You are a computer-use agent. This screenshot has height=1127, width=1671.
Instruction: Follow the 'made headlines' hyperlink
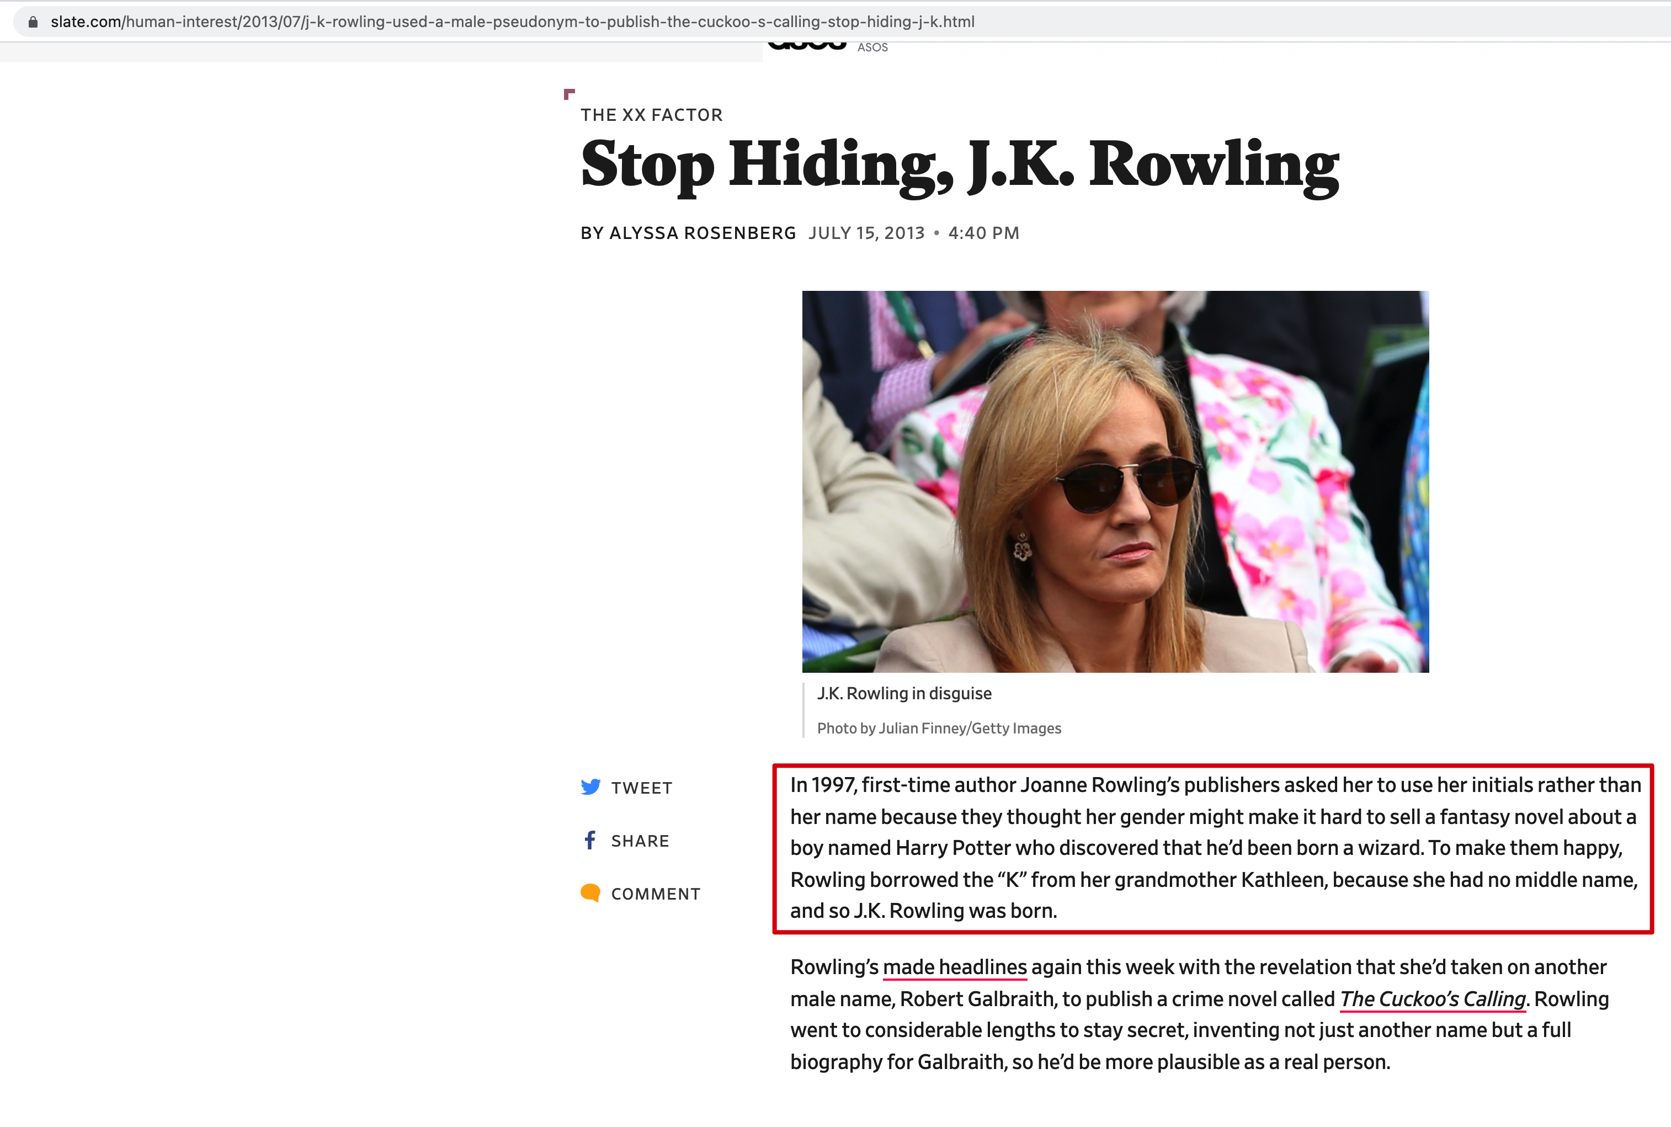point(955,967)
